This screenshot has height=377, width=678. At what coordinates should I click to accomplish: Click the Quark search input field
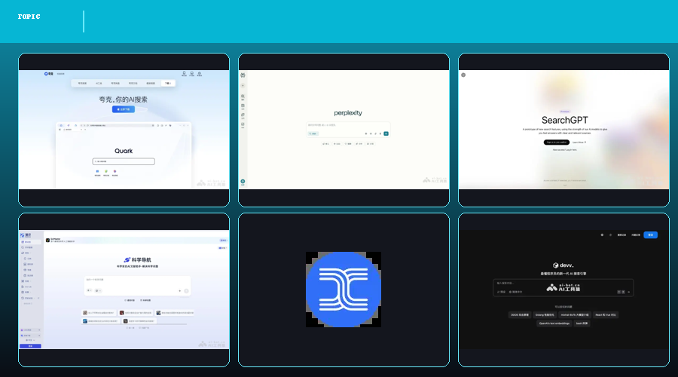tap(124, 161)
